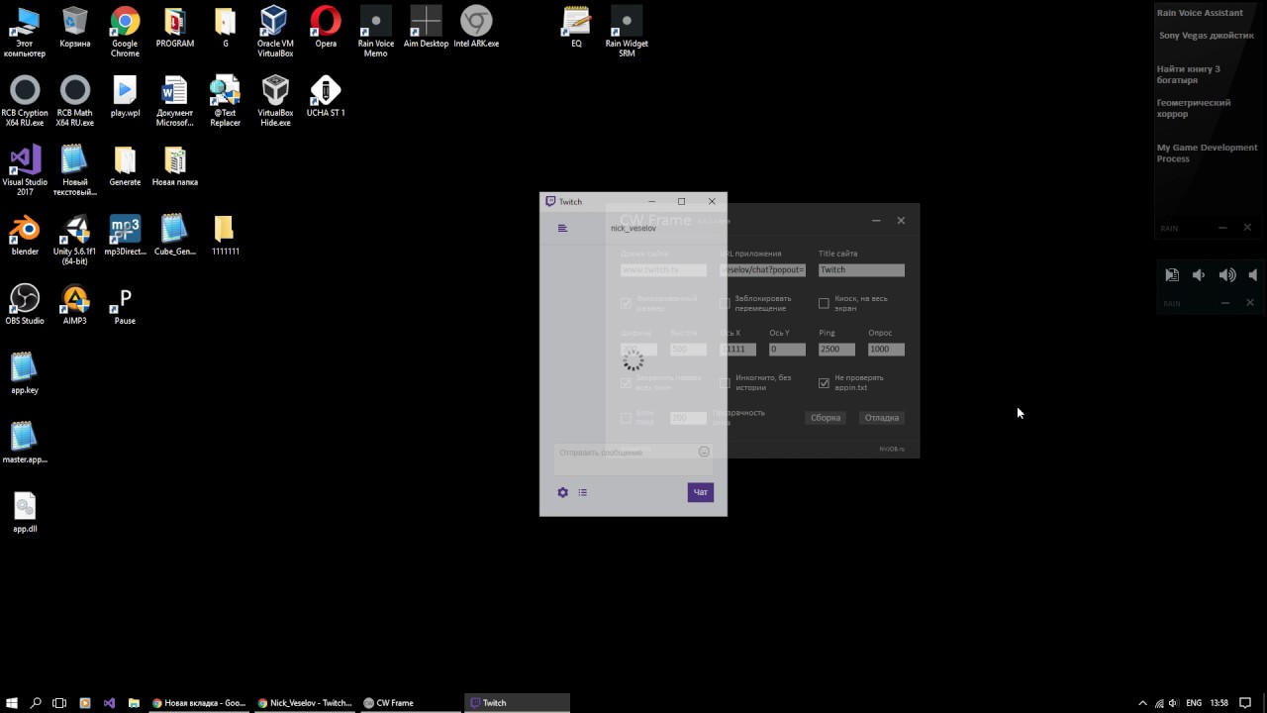
Task: Open Найти книгу 3 богатыря entry
Action: 1189,74
